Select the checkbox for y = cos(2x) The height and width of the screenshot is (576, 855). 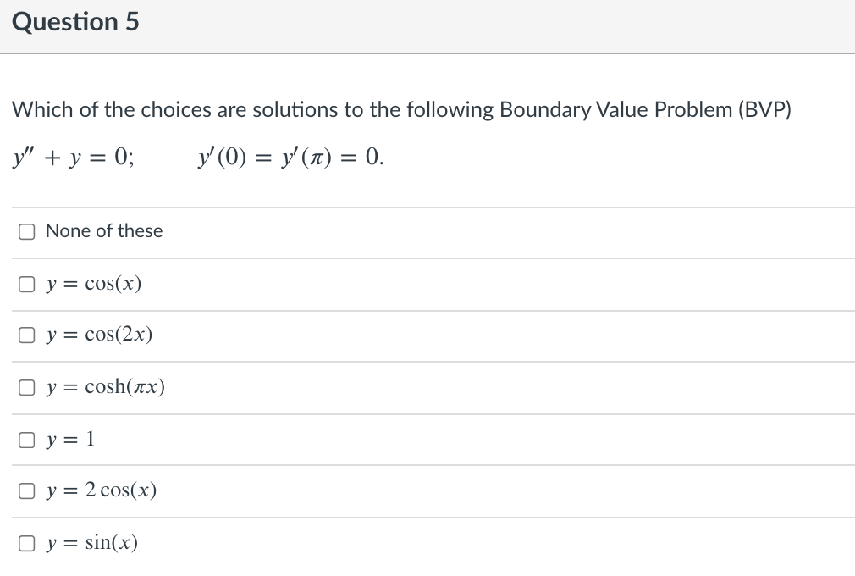pos(27,335)
